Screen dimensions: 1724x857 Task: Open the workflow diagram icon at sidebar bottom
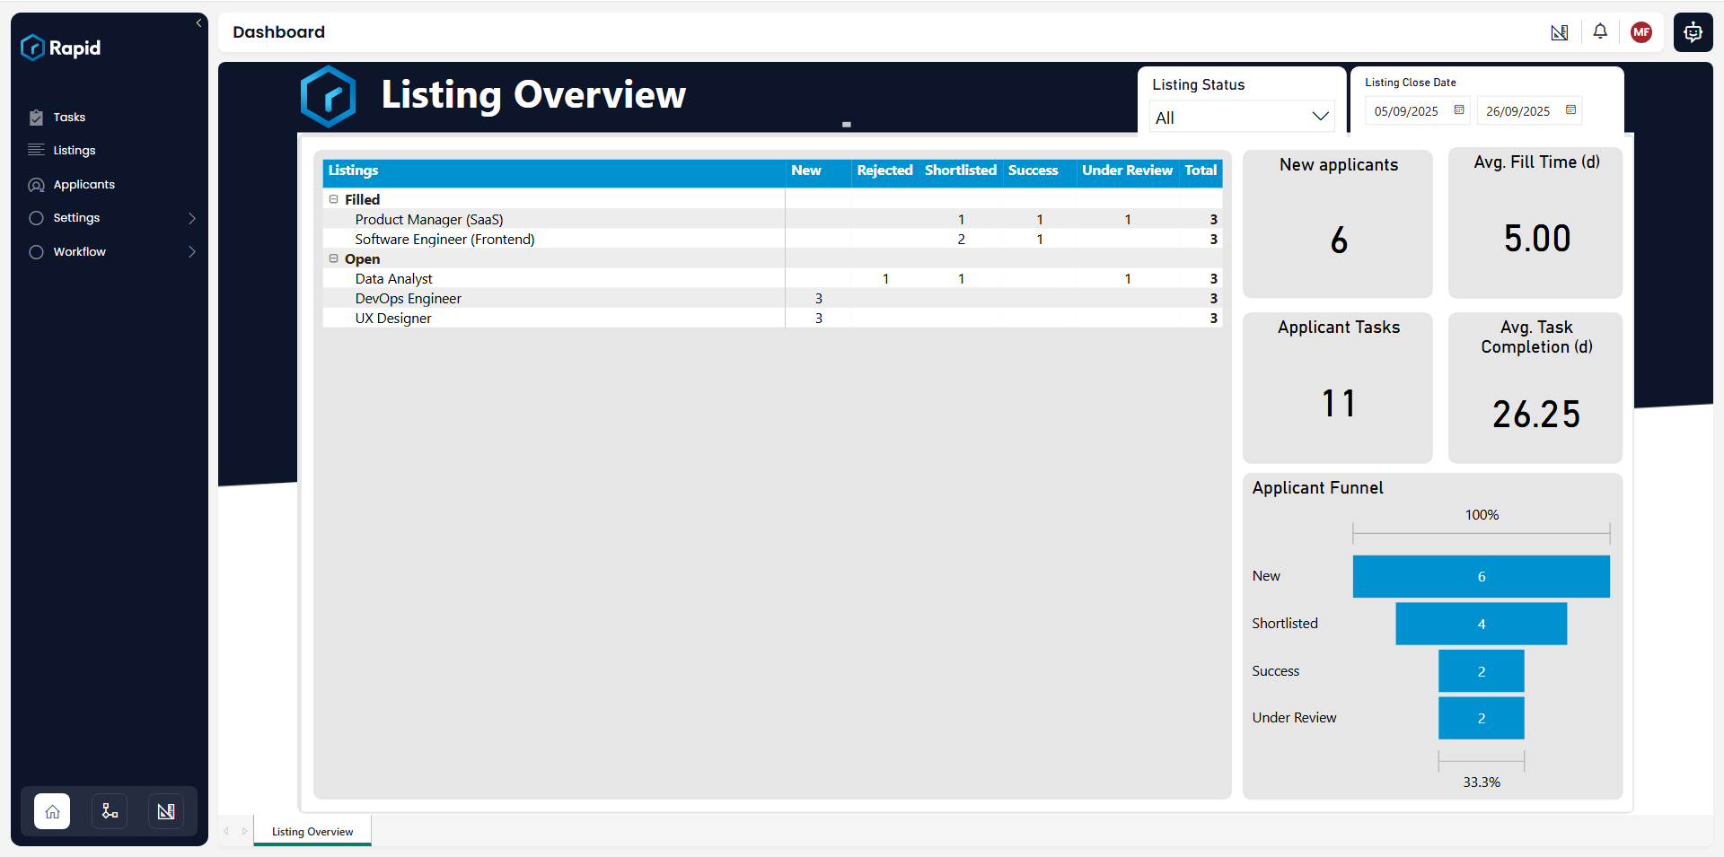[x=110, y=811]
